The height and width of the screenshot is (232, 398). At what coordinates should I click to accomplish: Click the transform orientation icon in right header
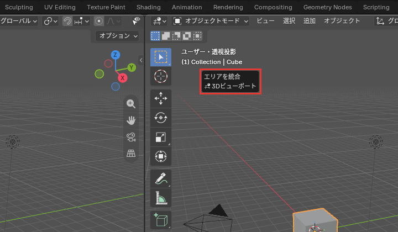click(380, 21)
